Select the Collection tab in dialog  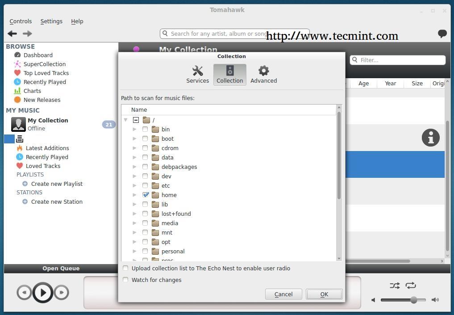coord(230,75)
